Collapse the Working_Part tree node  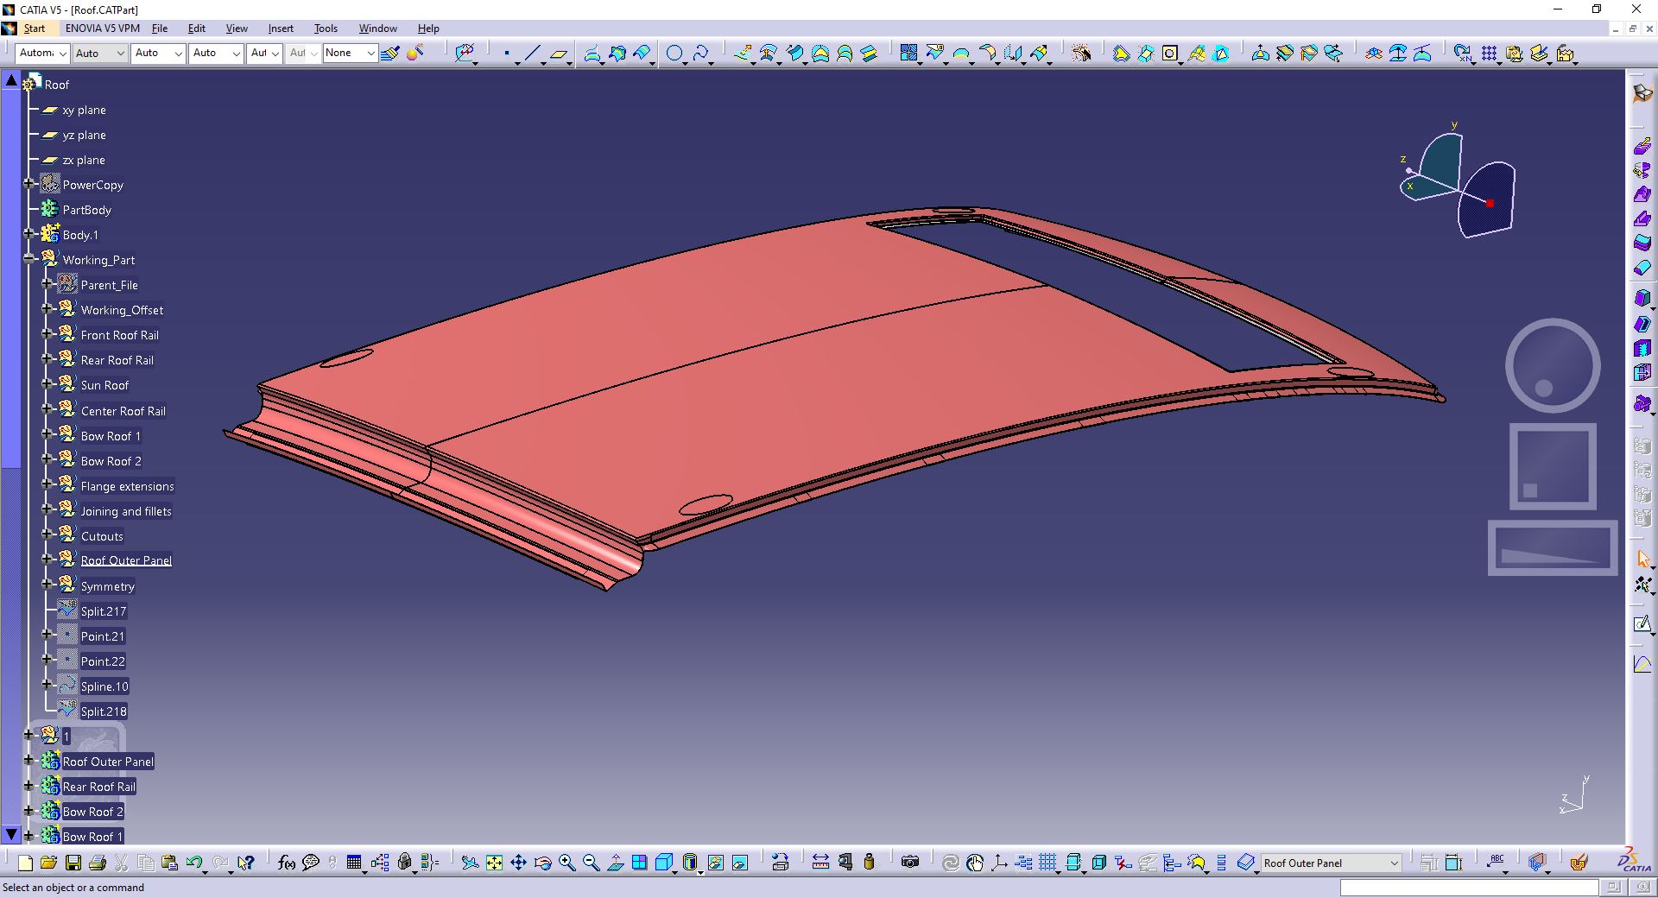tap(28, 259)
